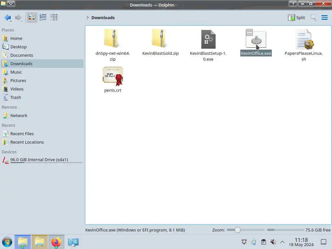Select Downloads in Places panel
332x249 pixels.
pos(42,64)
